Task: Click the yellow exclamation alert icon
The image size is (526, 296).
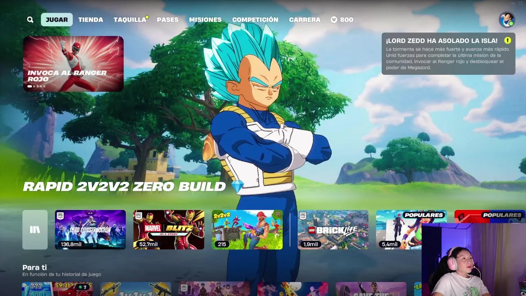Action: [x=508, y=40]
